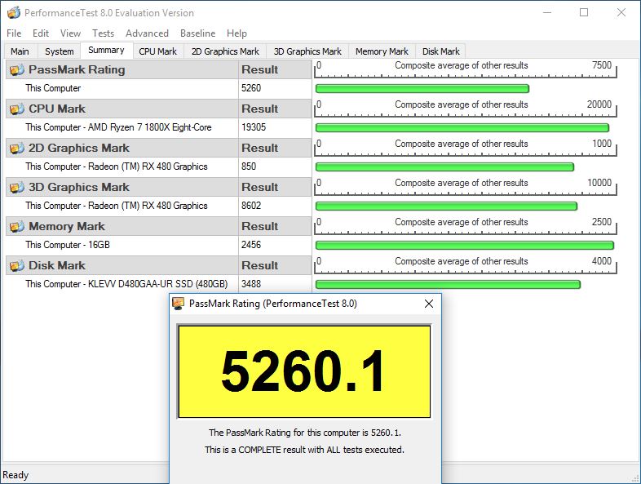Open the Baseline menu
This screenshot has width=641, height=484.
pyautogui.click(x=198, y=33)
